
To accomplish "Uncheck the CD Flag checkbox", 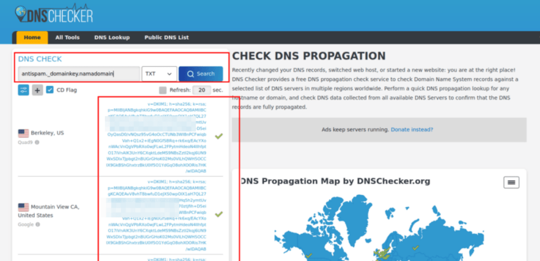I will click(x=50, y=90).
